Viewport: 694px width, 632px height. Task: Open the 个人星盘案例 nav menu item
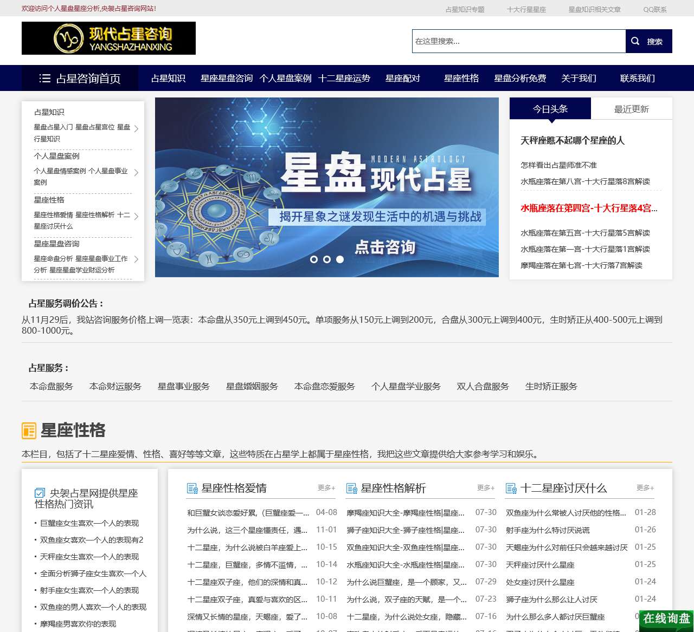[x=285, y=79]
